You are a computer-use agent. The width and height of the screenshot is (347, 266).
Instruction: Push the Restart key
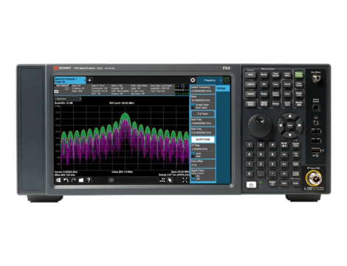click(299, 103)
